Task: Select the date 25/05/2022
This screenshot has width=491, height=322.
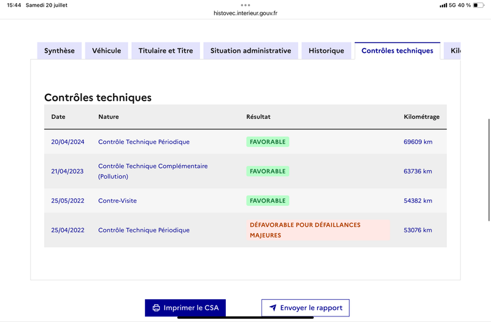Action: pos(68,201)
